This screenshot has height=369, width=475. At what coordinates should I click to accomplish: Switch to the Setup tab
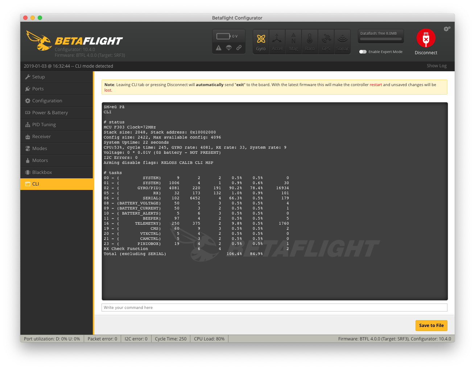[39, 77]
